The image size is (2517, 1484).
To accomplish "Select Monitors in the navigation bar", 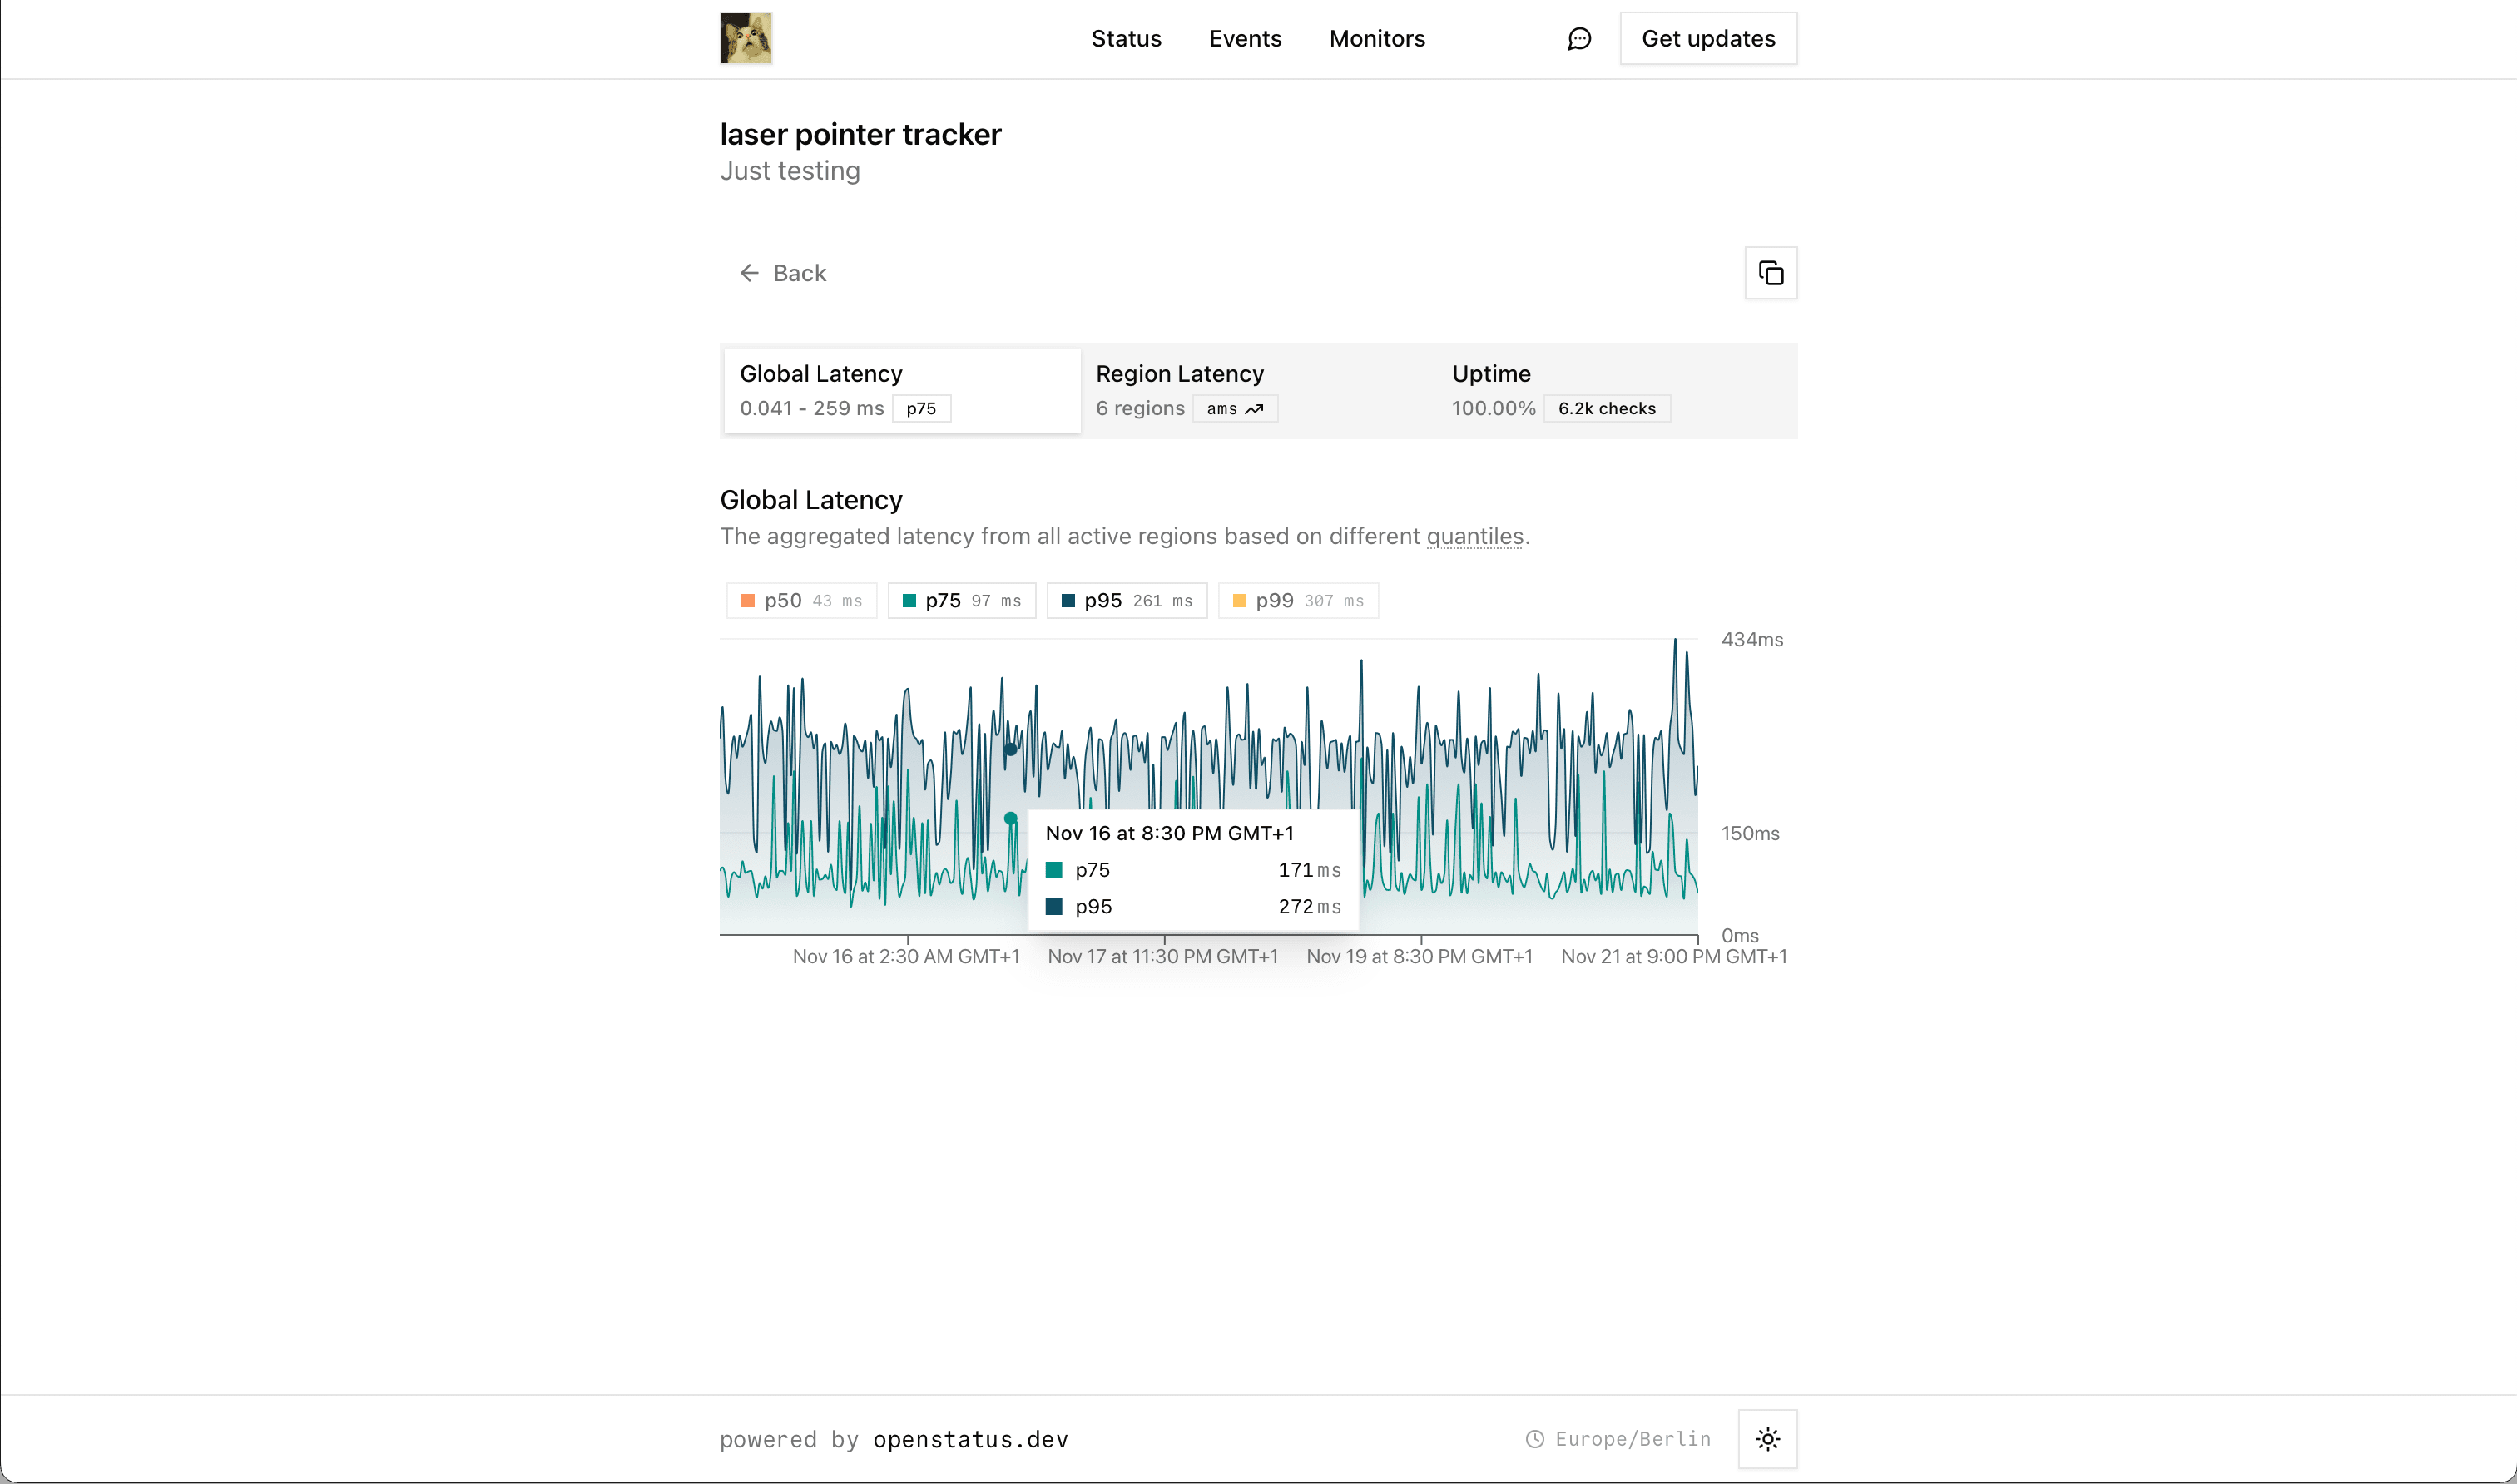I will (x=1376, y=38).
